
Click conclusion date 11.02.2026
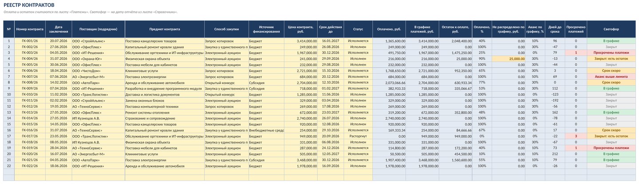[x=59, y=94]
